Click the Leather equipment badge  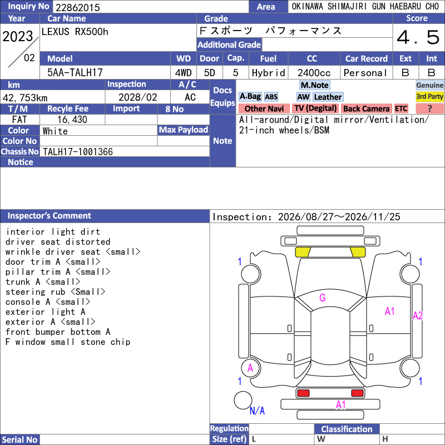tap(328, 97)
